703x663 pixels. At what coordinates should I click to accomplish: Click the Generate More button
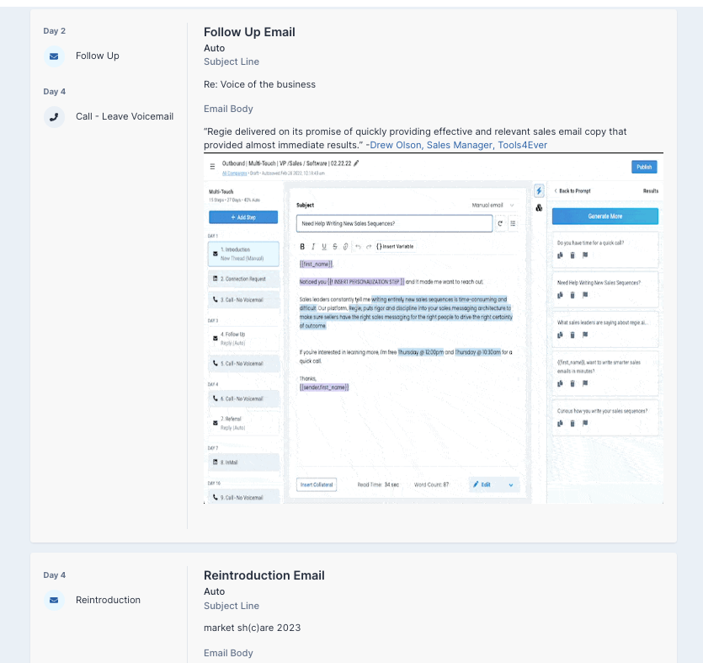click(604, 217)
